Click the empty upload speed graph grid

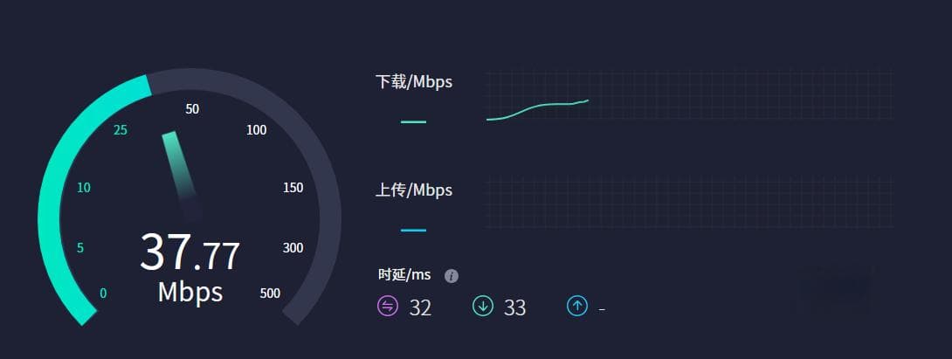tap(690, 203)
